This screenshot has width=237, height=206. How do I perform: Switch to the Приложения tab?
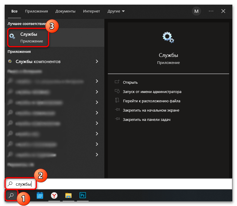(x=36, y=11)
